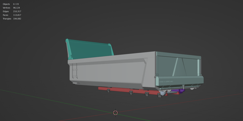Click the grey cylinder near the rear

point(162,93)
